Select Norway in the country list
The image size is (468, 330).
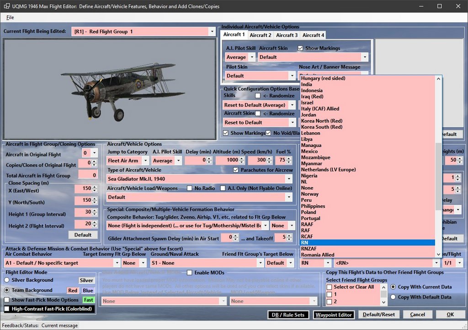[367, 194]
